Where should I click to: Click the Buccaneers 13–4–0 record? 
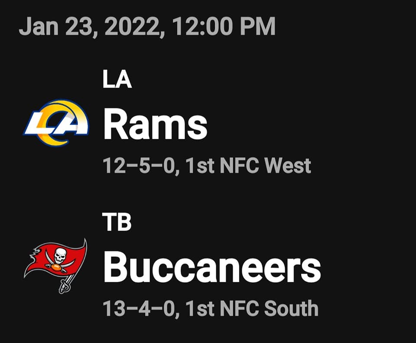click(140, 308)
